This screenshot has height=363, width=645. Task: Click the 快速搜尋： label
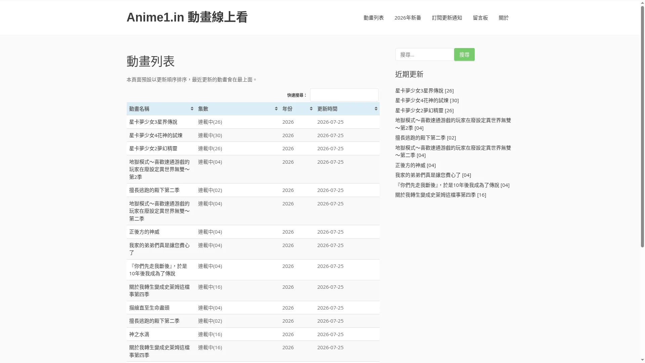tap(297, 95)
